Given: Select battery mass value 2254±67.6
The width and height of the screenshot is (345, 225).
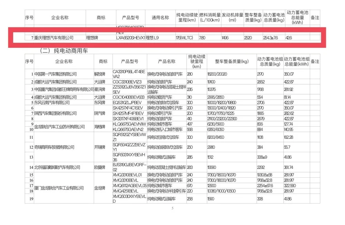Looking at the screenshot, I should 265,186.
